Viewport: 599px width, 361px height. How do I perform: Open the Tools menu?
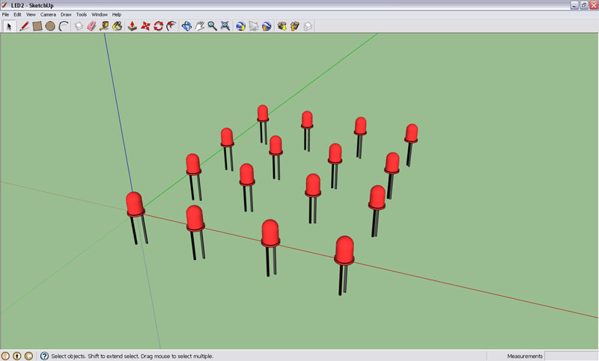82,14
